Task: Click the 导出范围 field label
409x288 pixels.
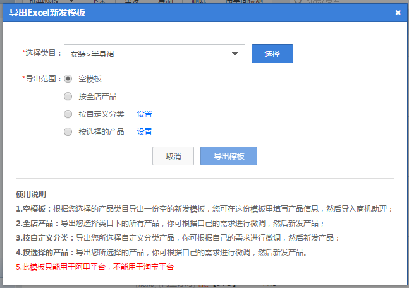Action: point(42,79)
